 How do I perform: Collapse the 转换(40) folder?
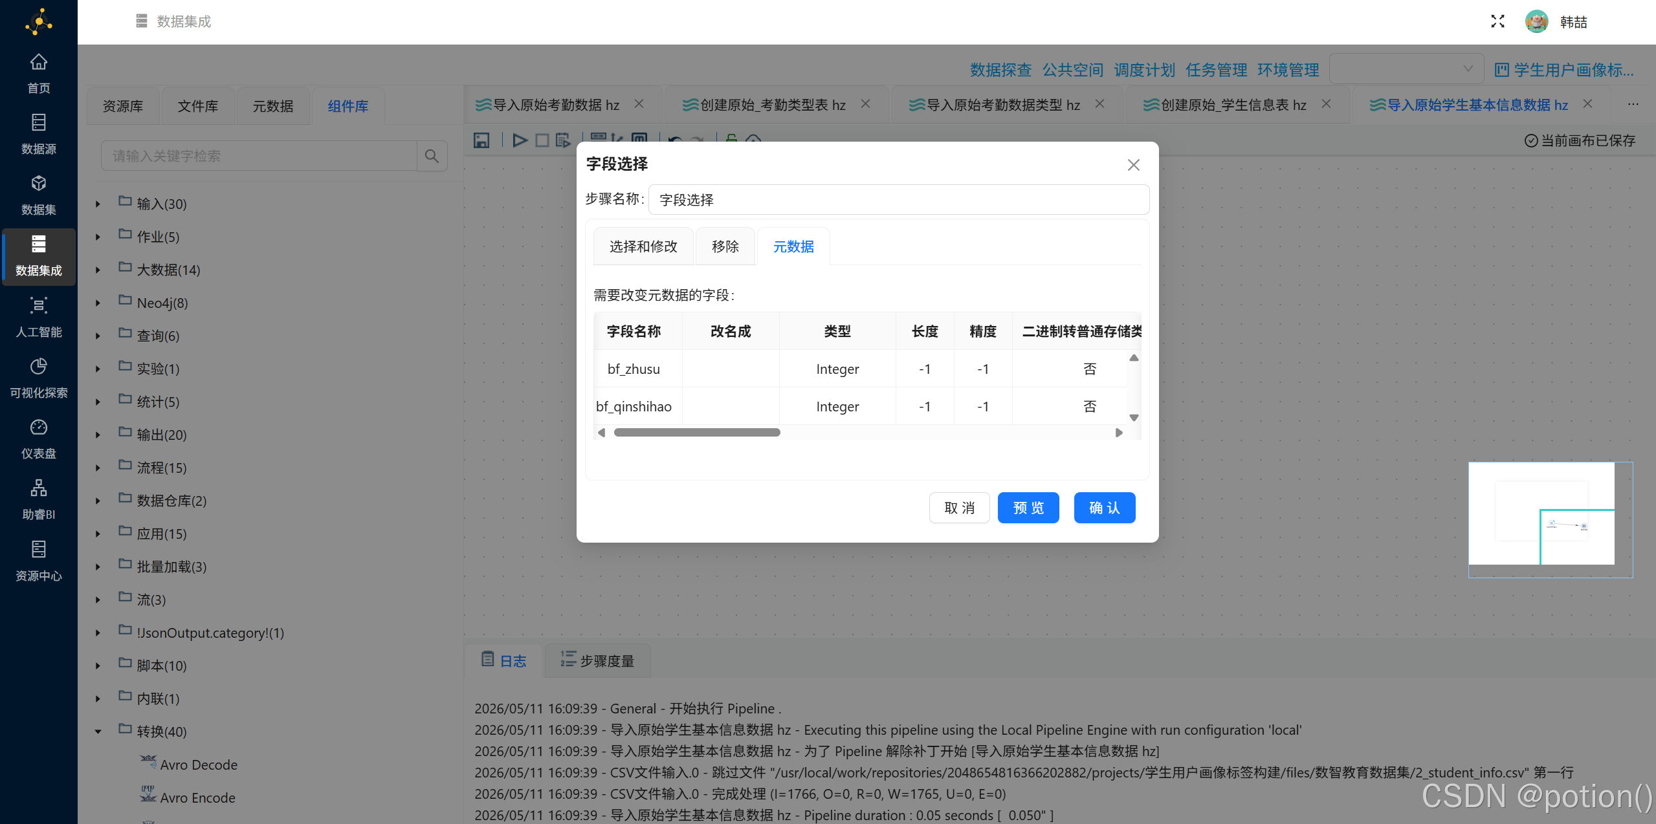pyautogui.click(x=98, y=732)
